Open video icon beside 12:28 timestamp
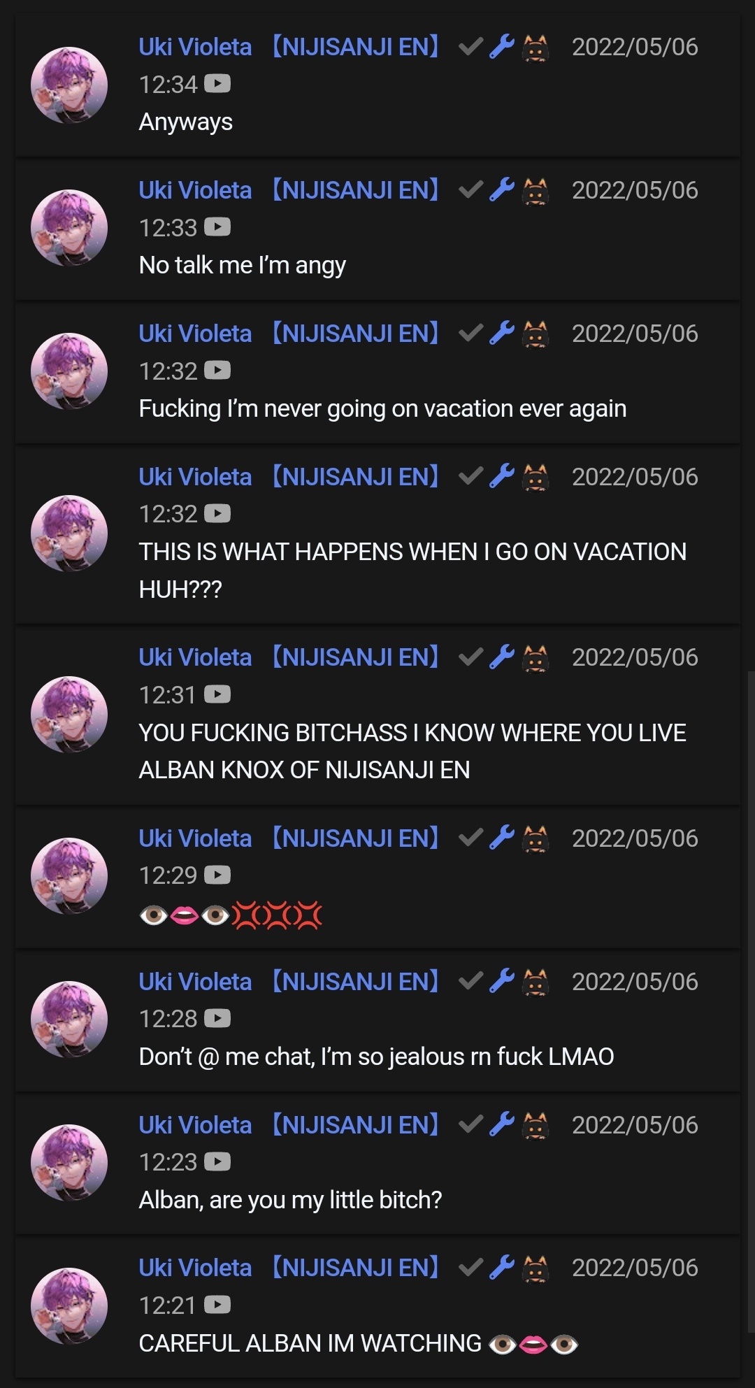Screen dimensions: 755x1388 click(217, 1019)
